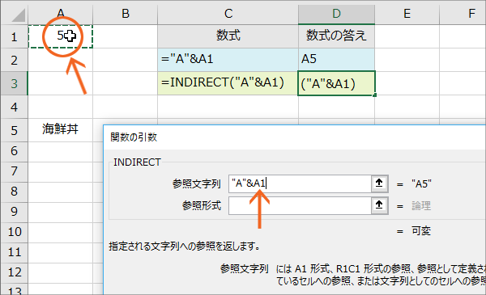Image resolution: width=486 pixels, height=295 pixels.
Task: Click the INDIRECT group label in dialog
Action: [137, 162]
